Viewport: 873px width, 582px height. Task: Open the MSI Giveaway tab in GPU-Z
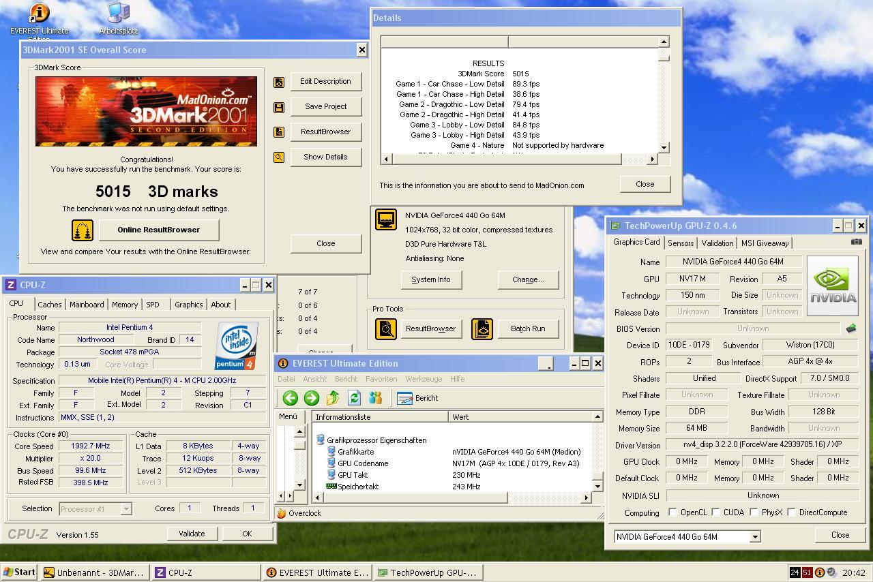(x=765, y=243)
